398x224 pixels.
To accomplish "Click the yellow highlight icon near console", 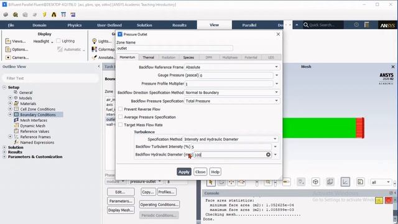I will click(379, 200).
